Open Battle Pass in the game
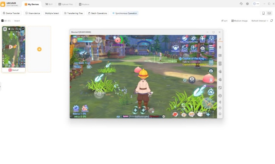 click(193, 39)
